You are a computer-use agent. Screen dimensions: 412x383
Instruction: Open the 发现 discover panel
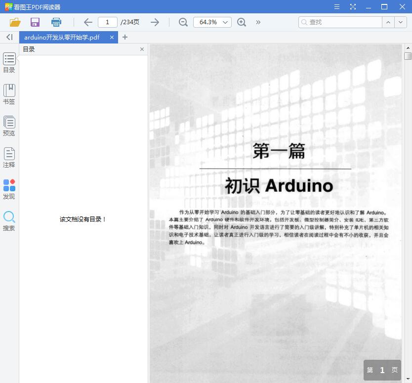pyautogui.click(x=9, y=188)
